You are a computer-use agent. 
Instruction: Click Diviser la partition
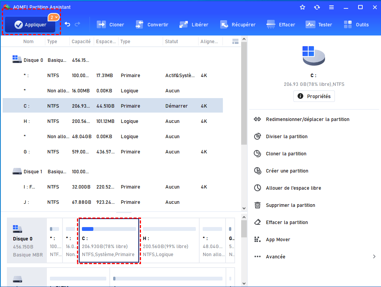(x=287, y=137)
